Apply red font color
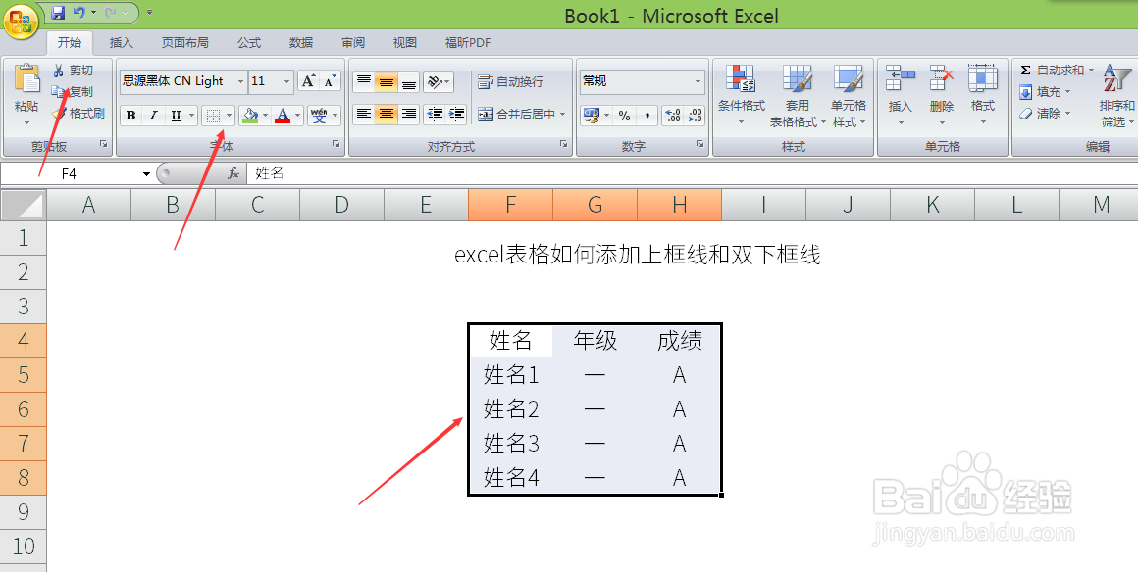Screen dimensions: 1138x572 (284, 116)
